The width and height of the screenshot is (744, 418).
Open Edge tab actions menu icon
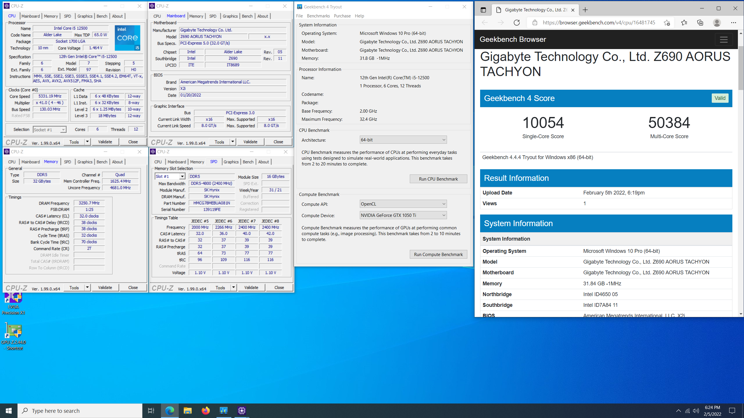click(x=483, y=10)
